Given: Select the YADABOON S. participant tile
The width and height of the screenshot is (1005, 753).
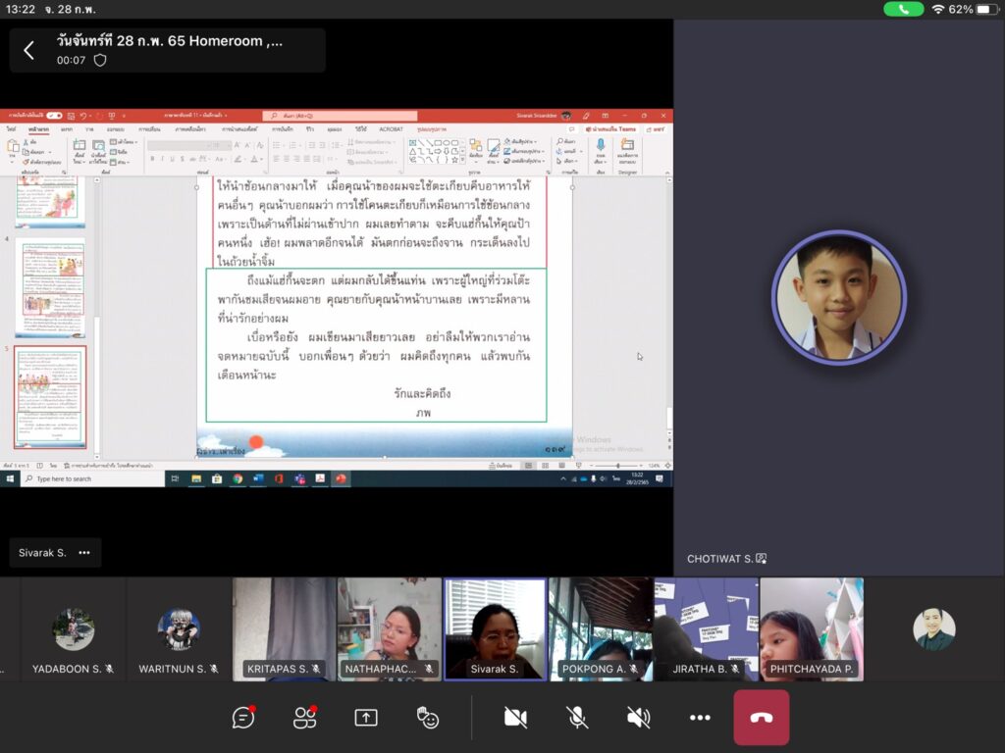Looking at the screenshot, I should tap(73, 628).
